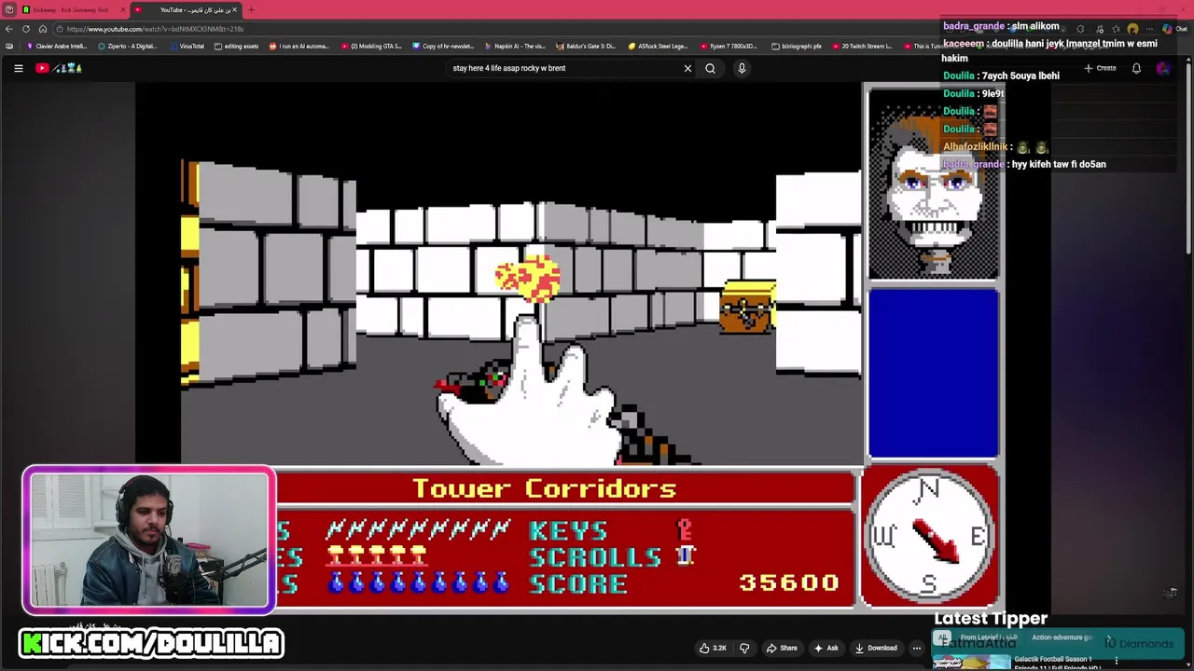Open the bibliographi pfe bookmark folder
The height and width of the screenshot is (671, 1194).
point(797,46)
